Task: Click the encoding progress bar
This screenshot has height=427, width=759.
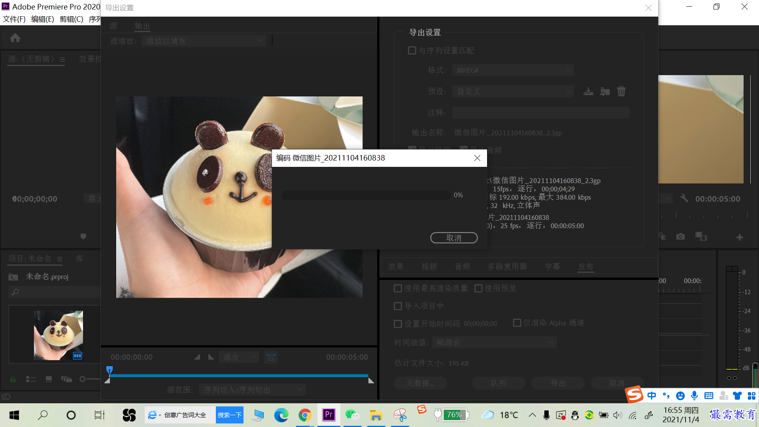Action: pos(366,195)
